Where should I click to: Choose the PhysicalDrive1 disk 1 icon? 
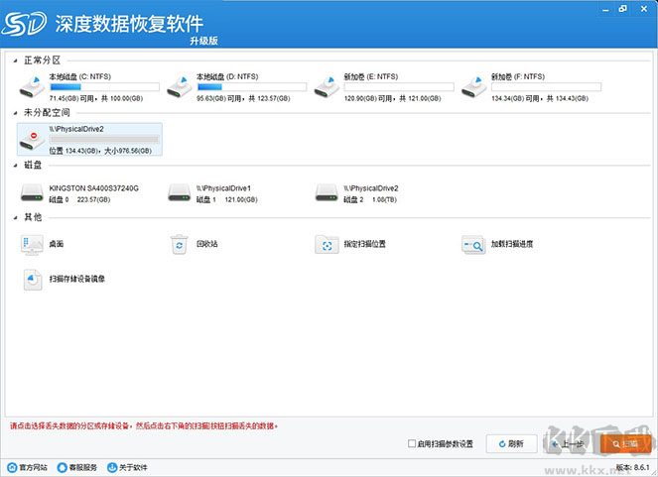point(180,193)
